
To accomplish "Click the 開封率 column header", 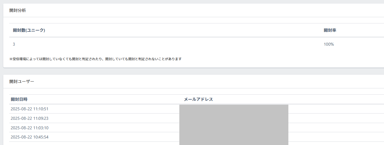I will (330, 30).
